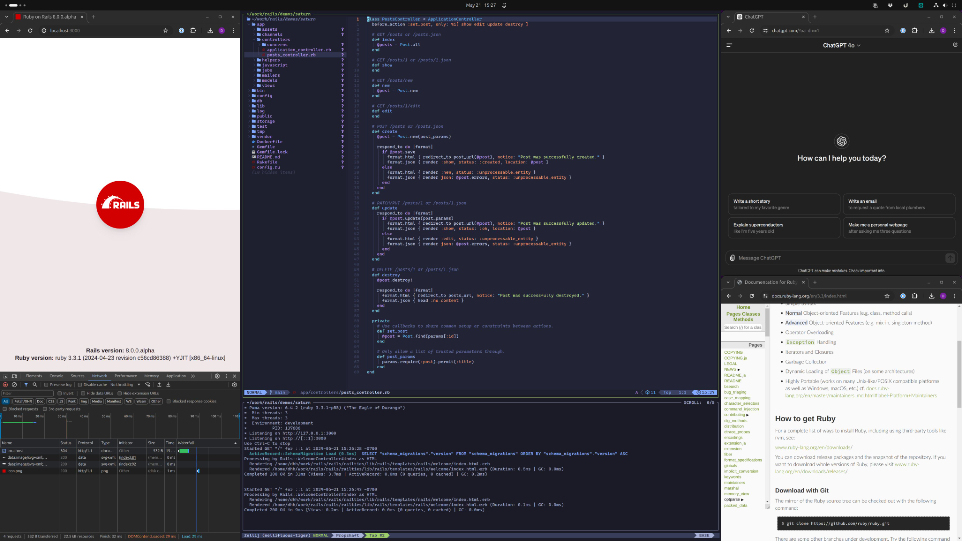Viewport: 962px width, 541px height.
Task: Open the ruby-lang.org downloads link
Action: click(813, 447)
